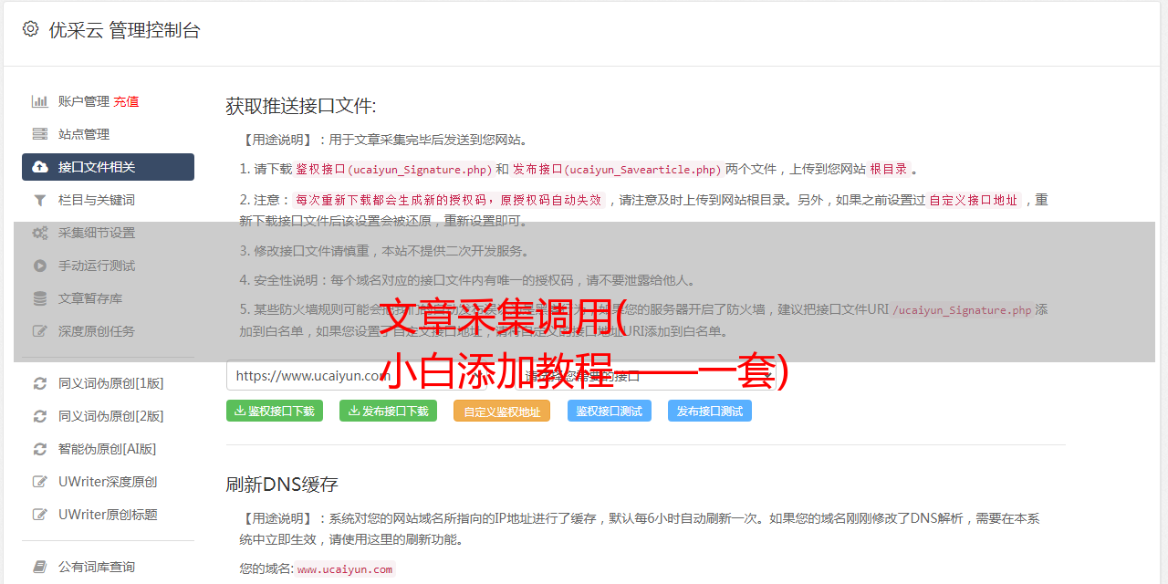This screenshot has height=584, width=1168.
Task: Click the green 鉴权接口下载 button
Action: tap(275, 411)
